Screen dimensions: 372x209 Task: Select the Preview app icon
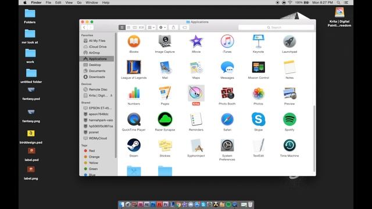pos(289,93)
